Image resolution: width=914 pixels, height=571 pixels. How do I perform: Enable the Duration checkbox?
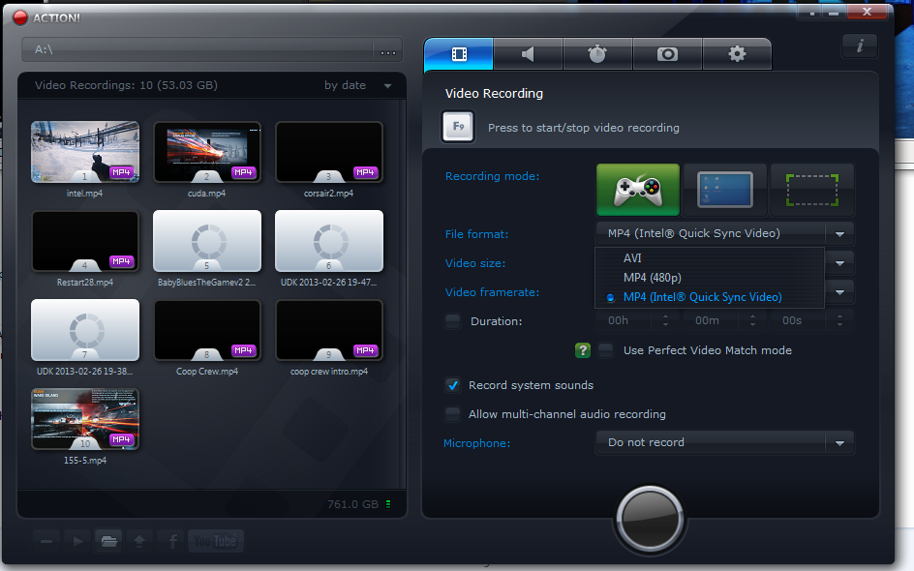pos(453,321)
